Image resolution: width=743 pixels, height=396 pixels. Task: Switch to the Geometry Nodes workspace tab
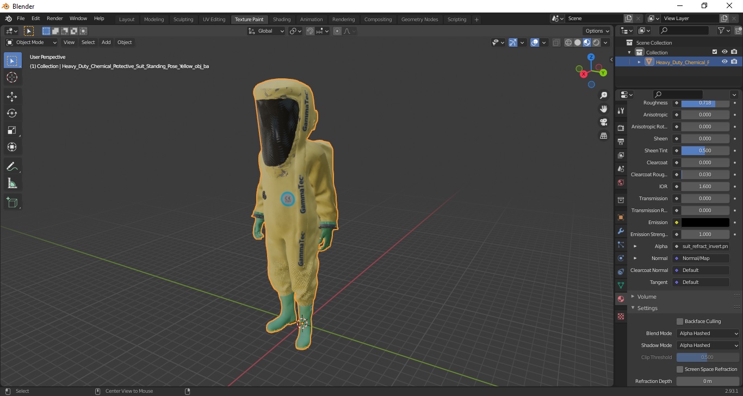pyautogui.click(x=419, y=20)
